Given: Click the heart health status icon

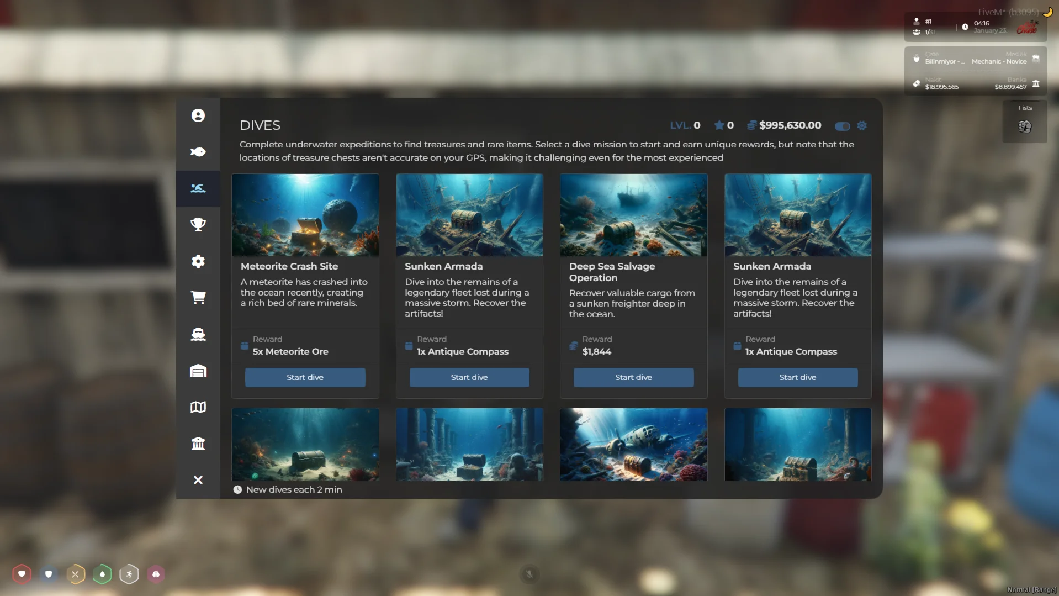Looking at the screenshot, I should coord(22,574).
